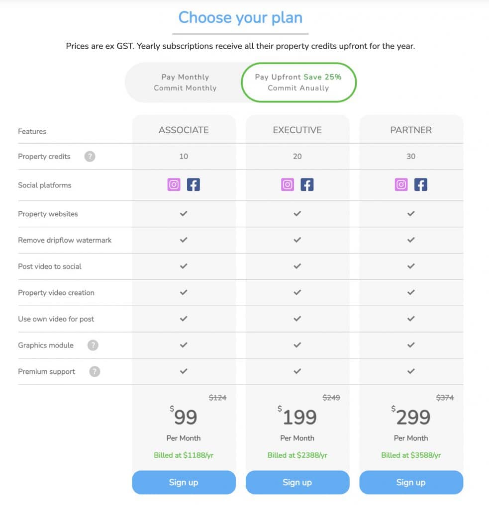
Task: Click the PARTNER plan header
Action: pyautogui.click(x=411, y=130)
